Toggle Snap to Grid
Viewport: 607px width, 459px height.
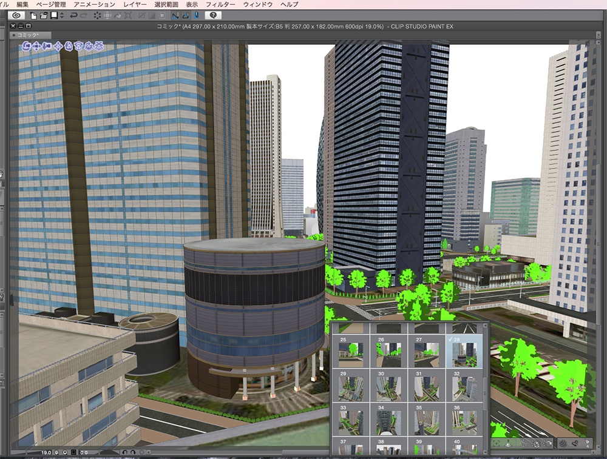coord(196,16)
